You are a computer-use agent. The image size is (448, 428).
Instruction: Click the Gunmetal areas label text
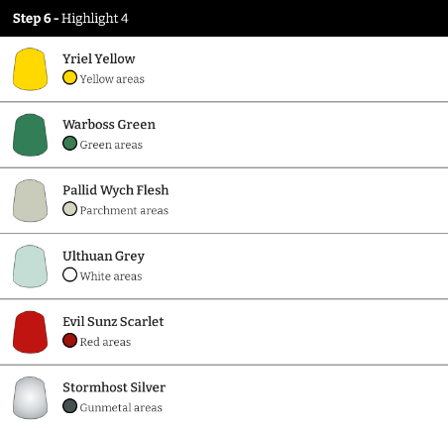coord(121,407)
